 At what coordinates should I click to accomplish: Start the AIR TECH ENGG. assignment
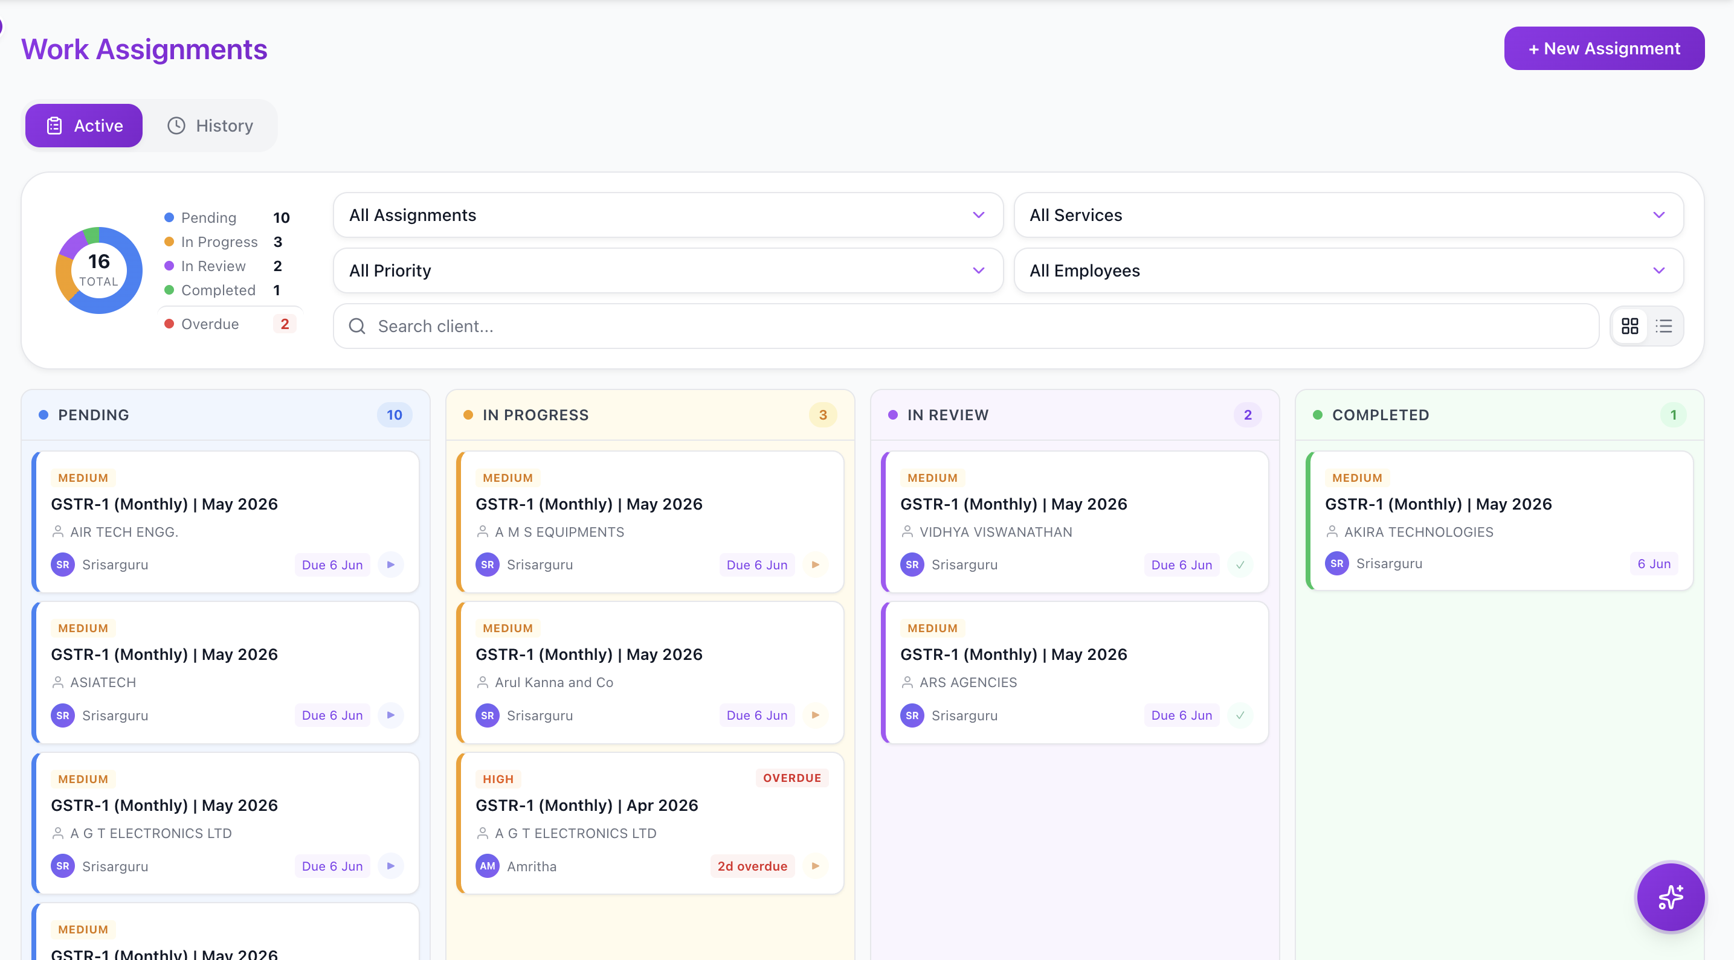click(x=390, y=565)
